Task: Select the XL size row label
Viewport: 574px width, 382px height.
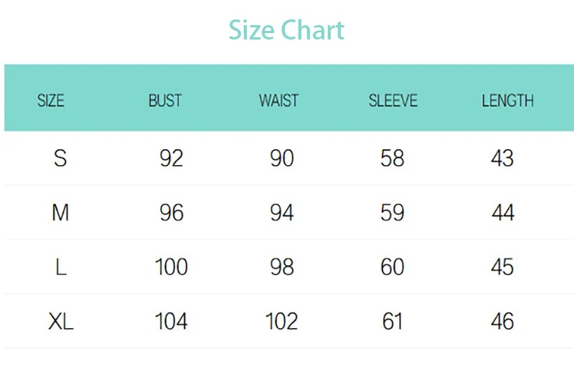Action: [61, 321]
